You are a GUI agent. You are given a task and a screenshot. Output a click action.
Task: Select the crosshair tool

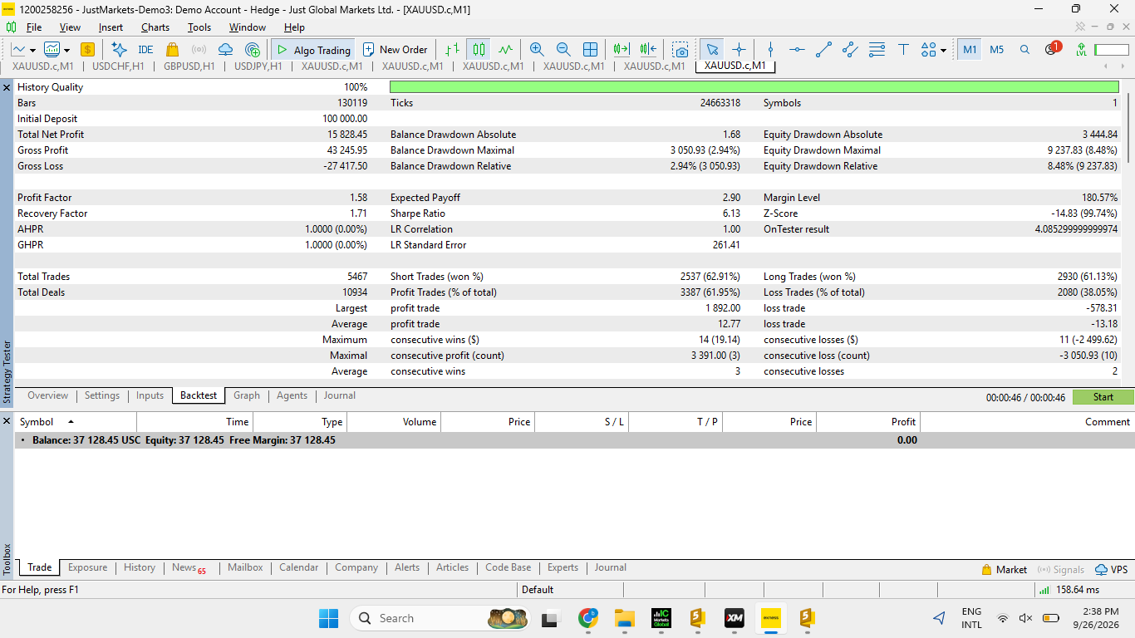click(739, 50)
